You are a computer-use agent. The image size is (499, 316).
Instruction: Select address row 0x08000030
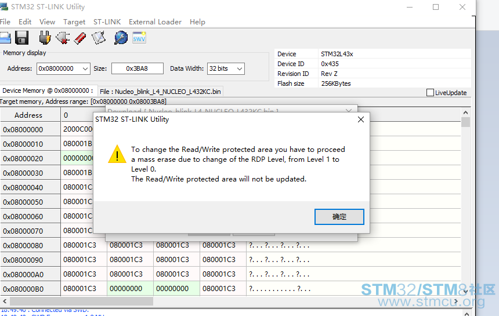coord(30,173)
